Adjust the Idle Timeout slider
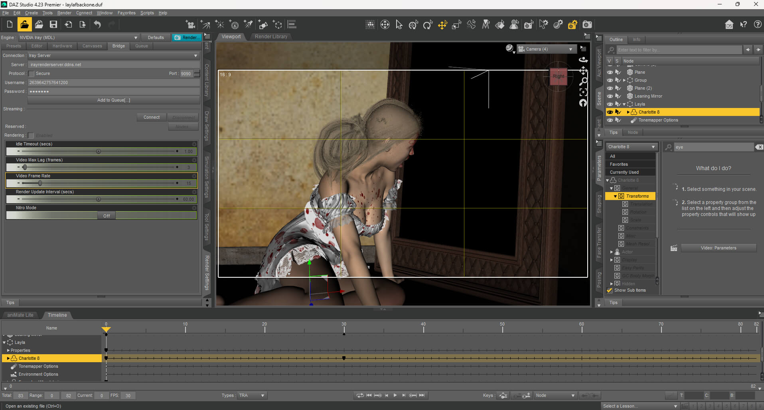 click(99, 151)
